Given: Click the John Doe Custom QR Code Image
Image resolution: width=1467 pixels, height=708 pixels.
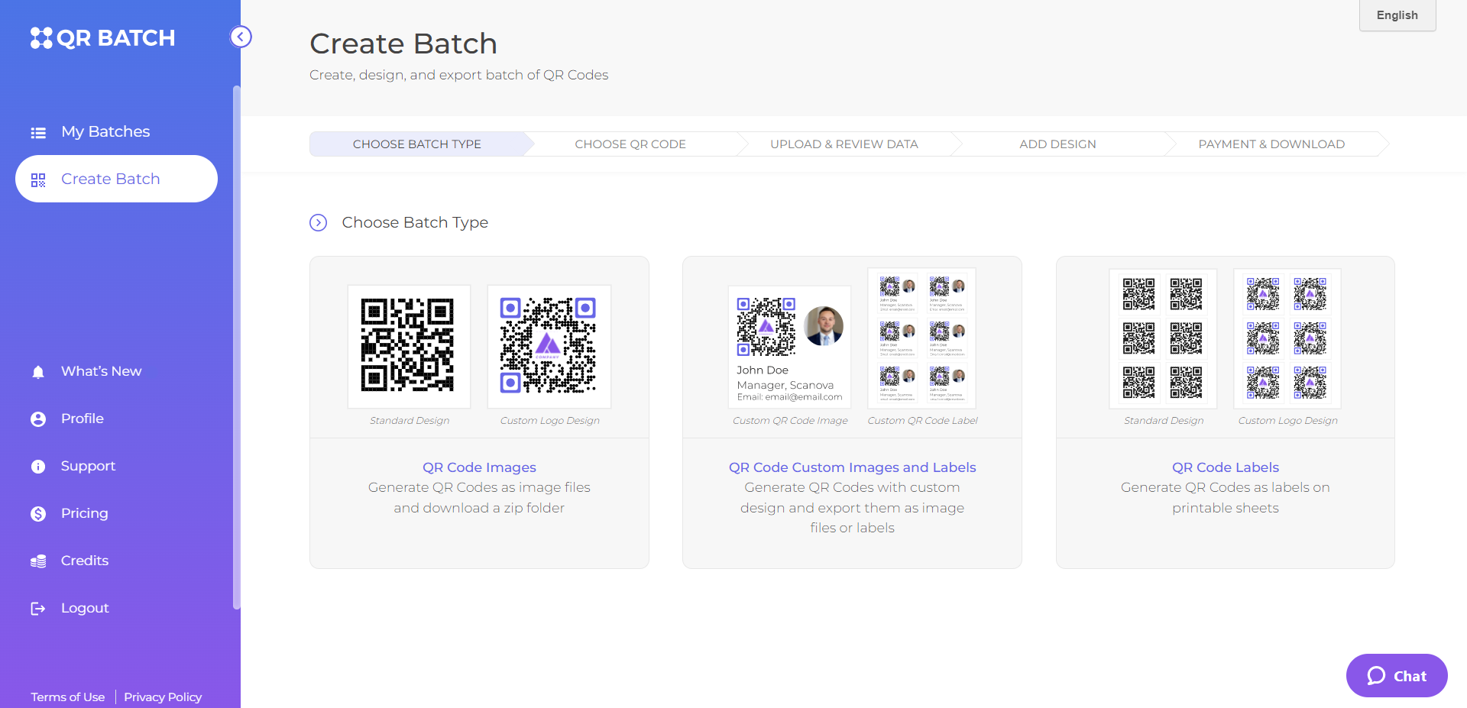Looking at the screenshot, I should 790,347.
